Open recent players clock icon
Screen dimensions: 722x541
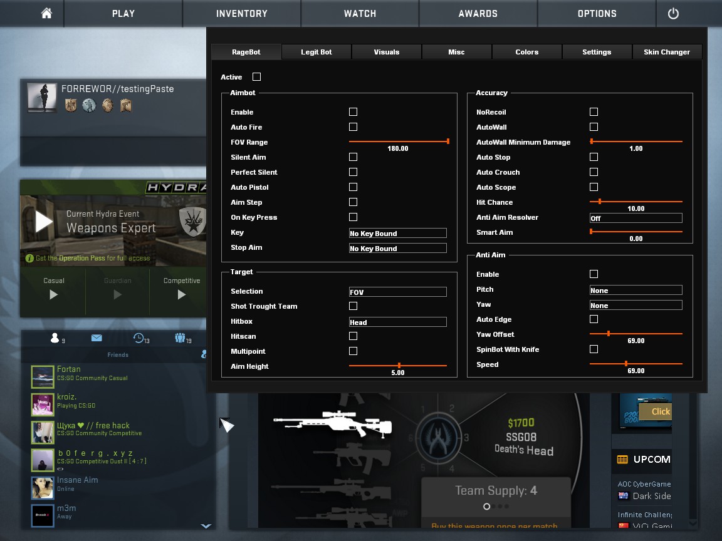[x=139, y=338]
